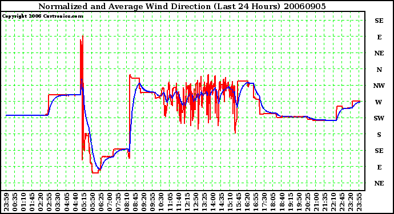Screen dimensions: 394x214
Task: Click the '11:40' time label
Action: point(178,202)
